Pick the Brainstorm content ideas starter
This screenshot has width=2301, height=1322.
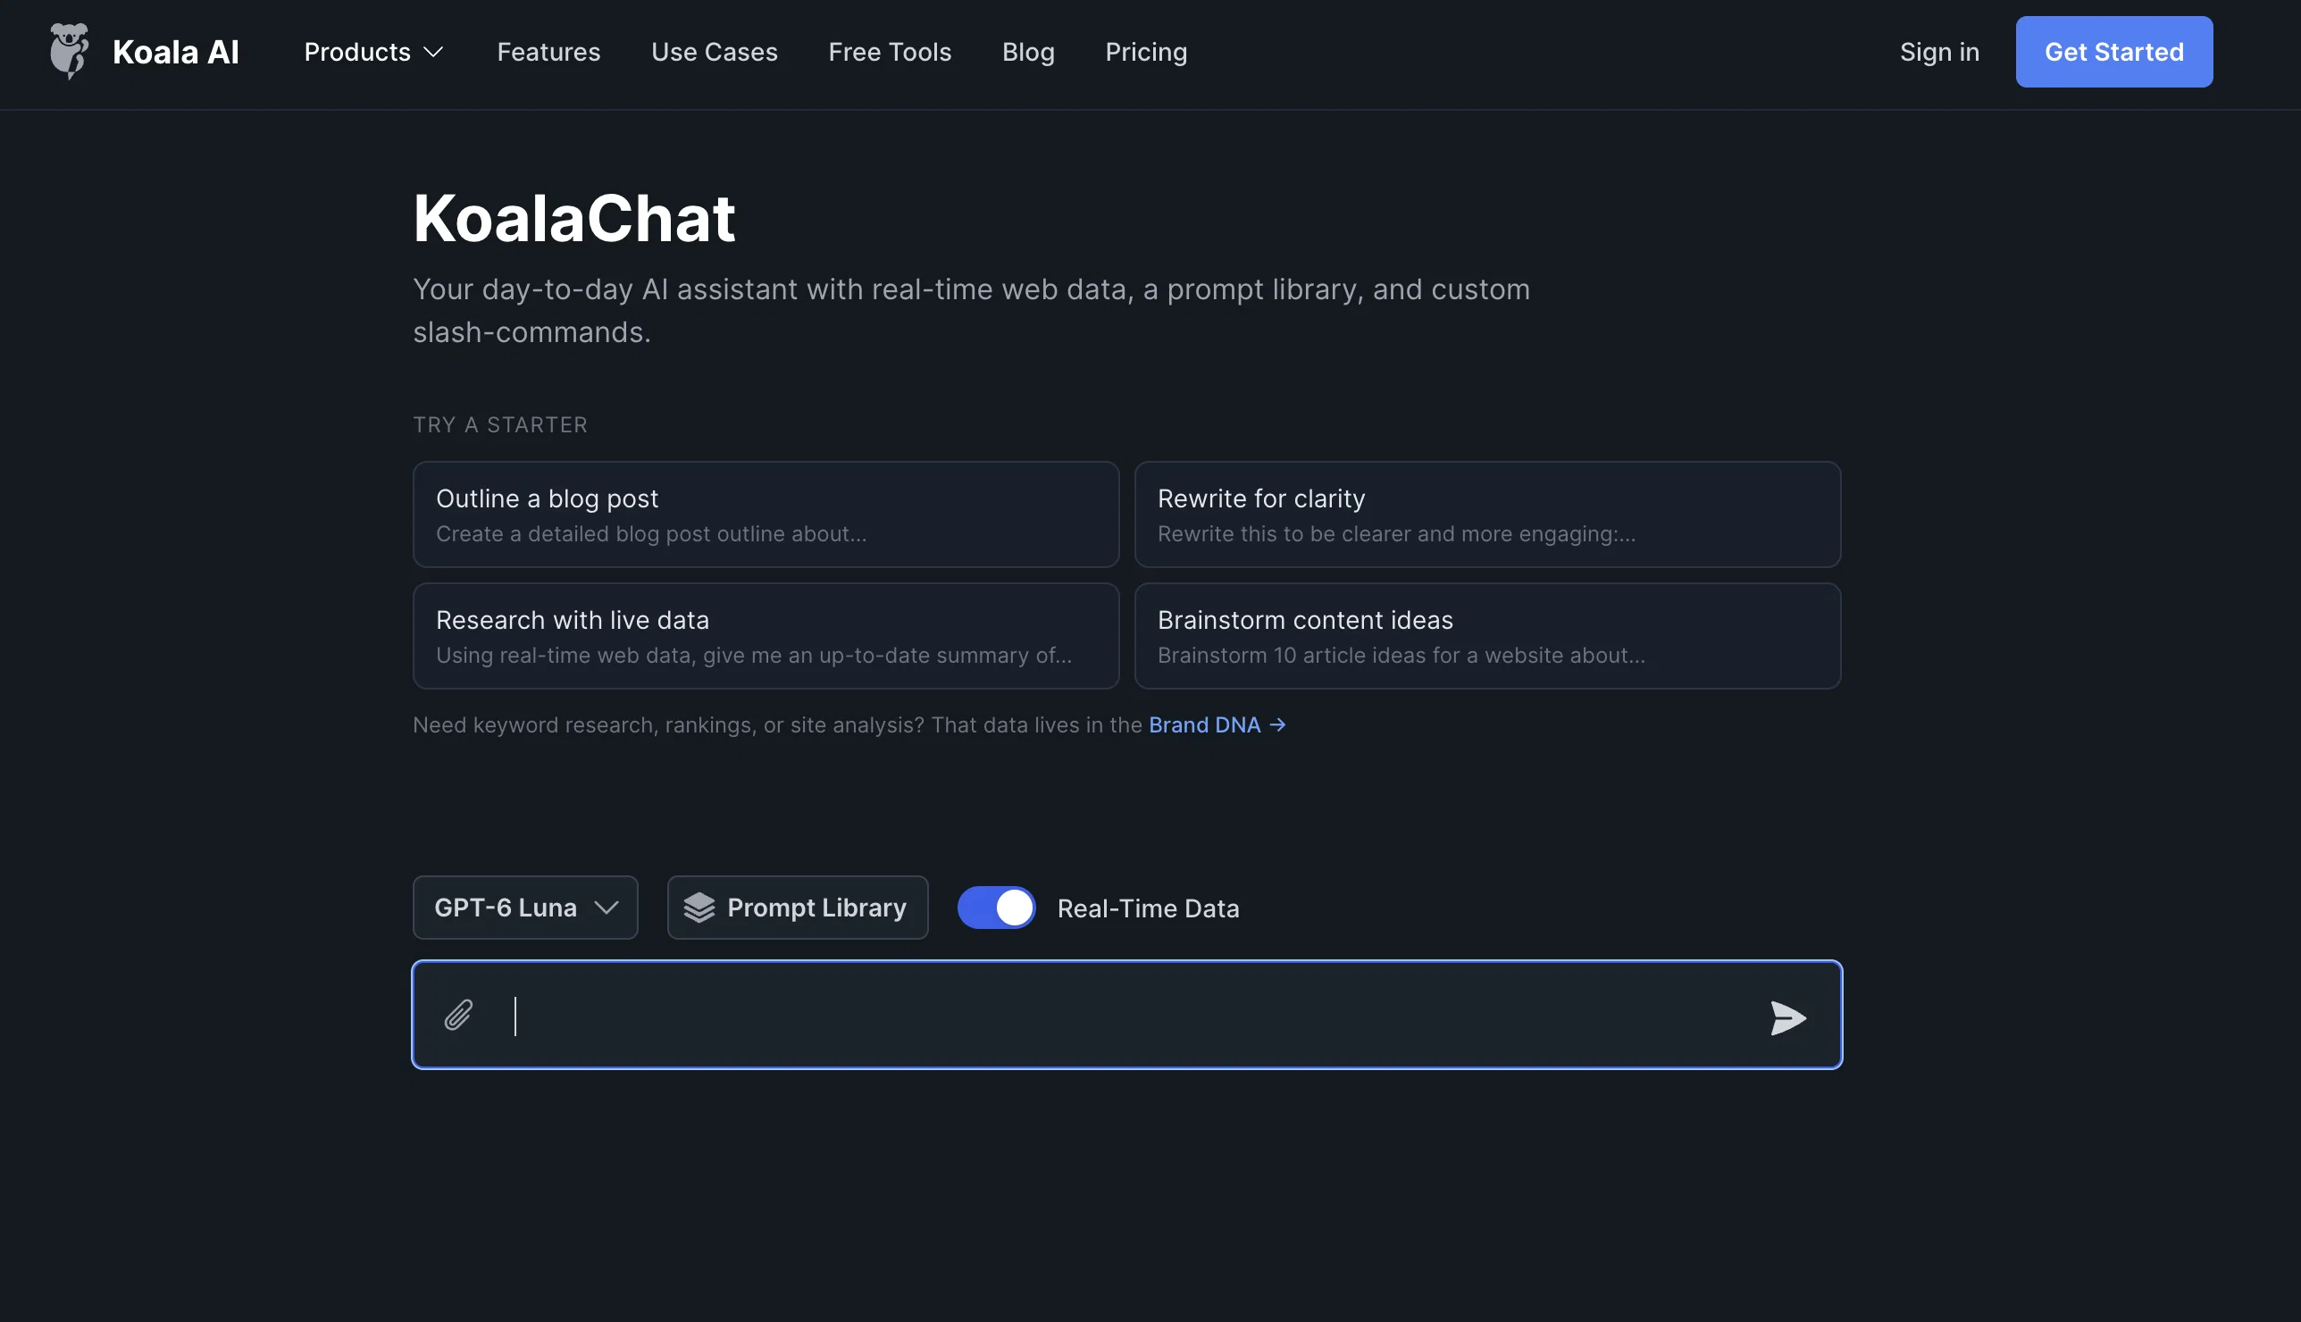(x=1486, y=636)
